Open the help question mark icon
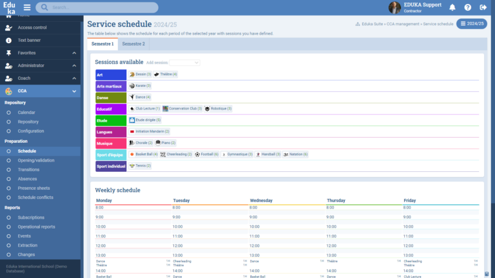The height and width of the screenshot is (278, 495). point(467,7)
